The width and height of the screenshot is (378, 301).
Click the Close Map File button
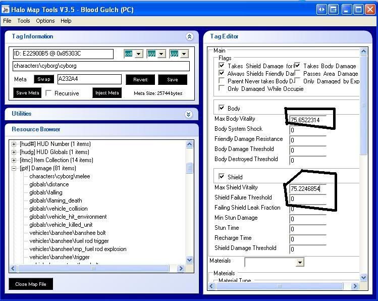pos(31,284)
